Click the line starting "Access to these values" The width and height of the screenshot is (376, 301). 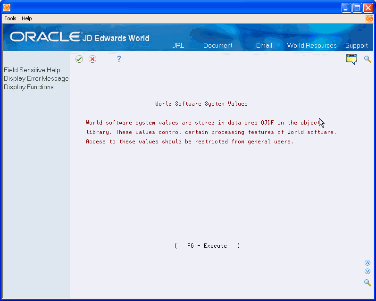coord(190,142)
